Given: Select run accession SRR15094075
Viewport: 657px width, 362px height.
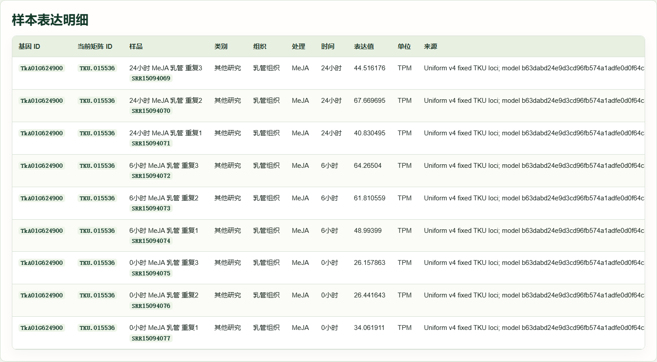Looking at the screenshot, I should point(151,274).
